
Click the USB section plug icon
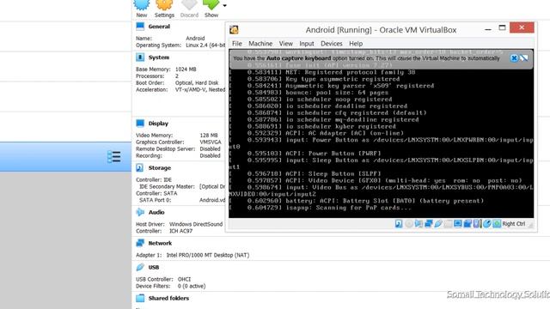[x=140, y=267]
